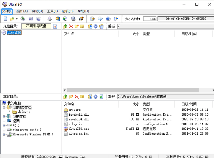Click Rename icon in local pane toolbar

pos(82,97)
